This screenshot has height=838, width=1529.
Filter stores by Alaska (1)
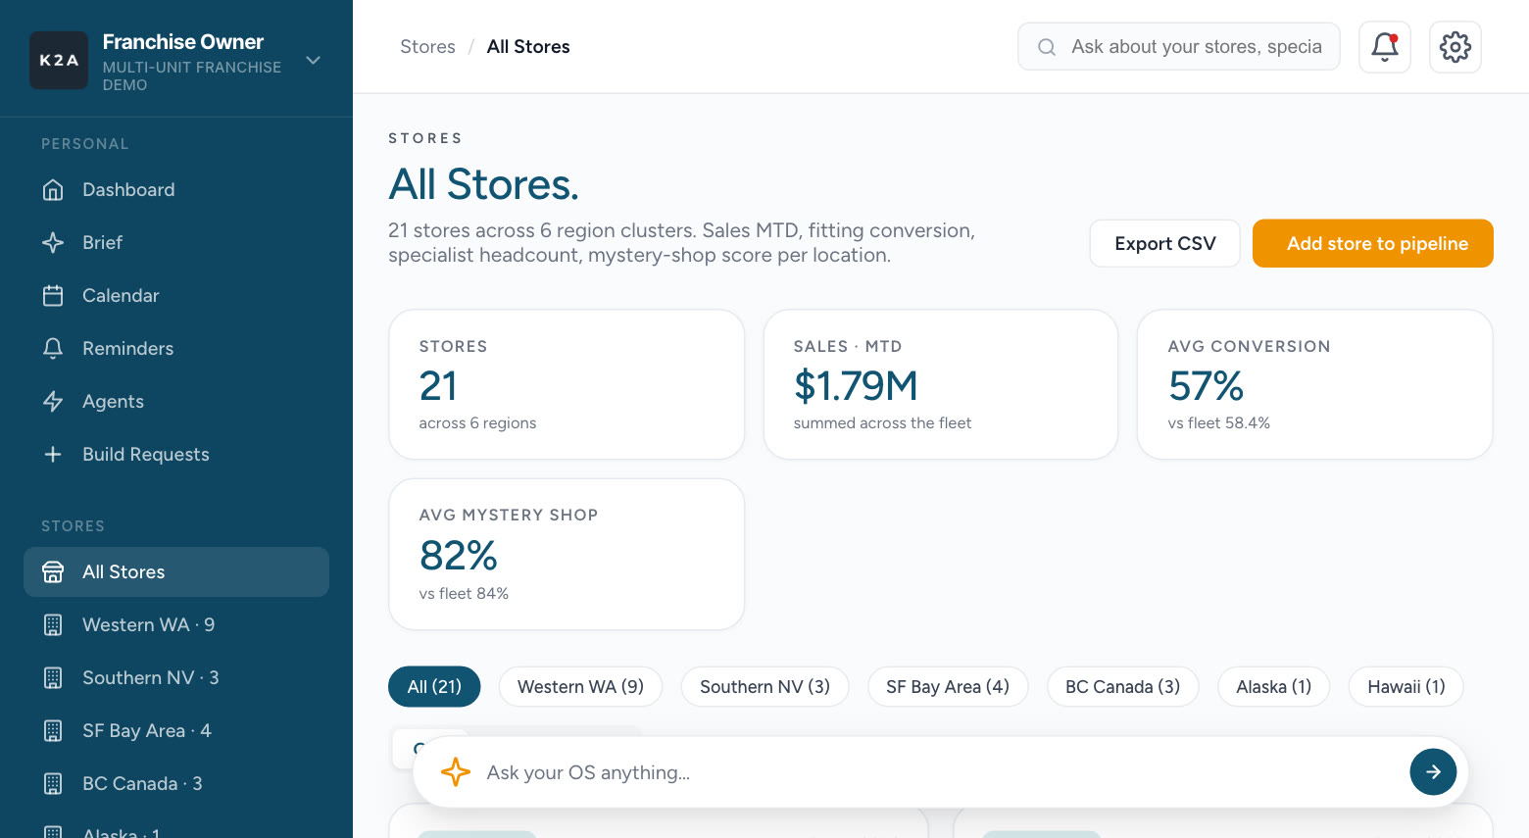[1274, 687]
